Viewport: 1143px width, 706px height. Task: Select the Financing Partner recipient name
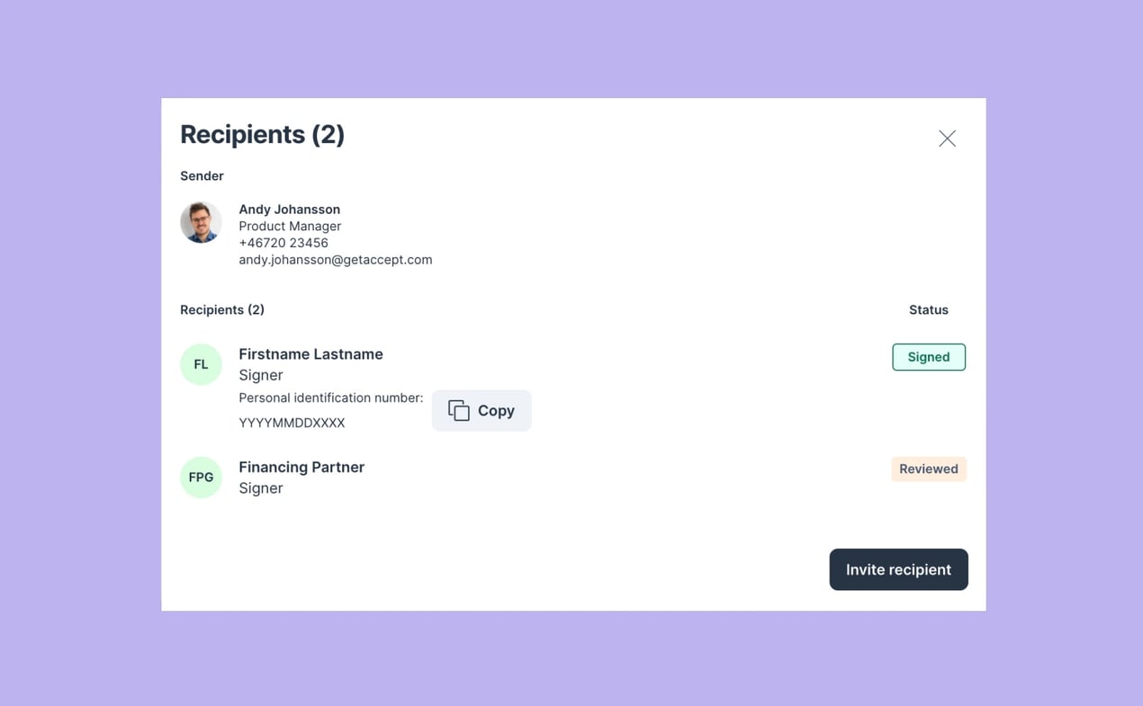(x=301, y=468)
